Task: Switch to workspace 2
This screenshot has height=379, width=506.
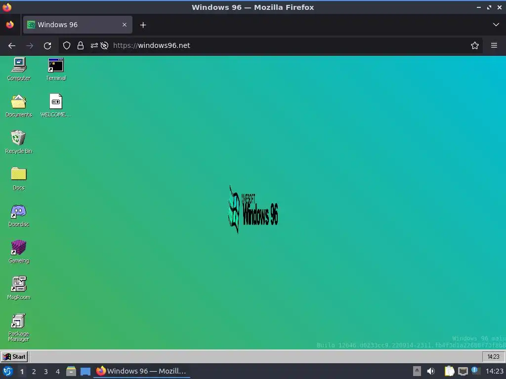Action: click(34, 372)
